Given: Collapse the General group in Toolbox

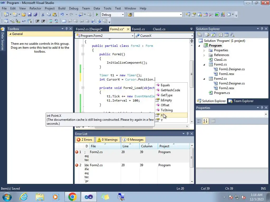Looking at the screenshot, I should pos(10,34).
